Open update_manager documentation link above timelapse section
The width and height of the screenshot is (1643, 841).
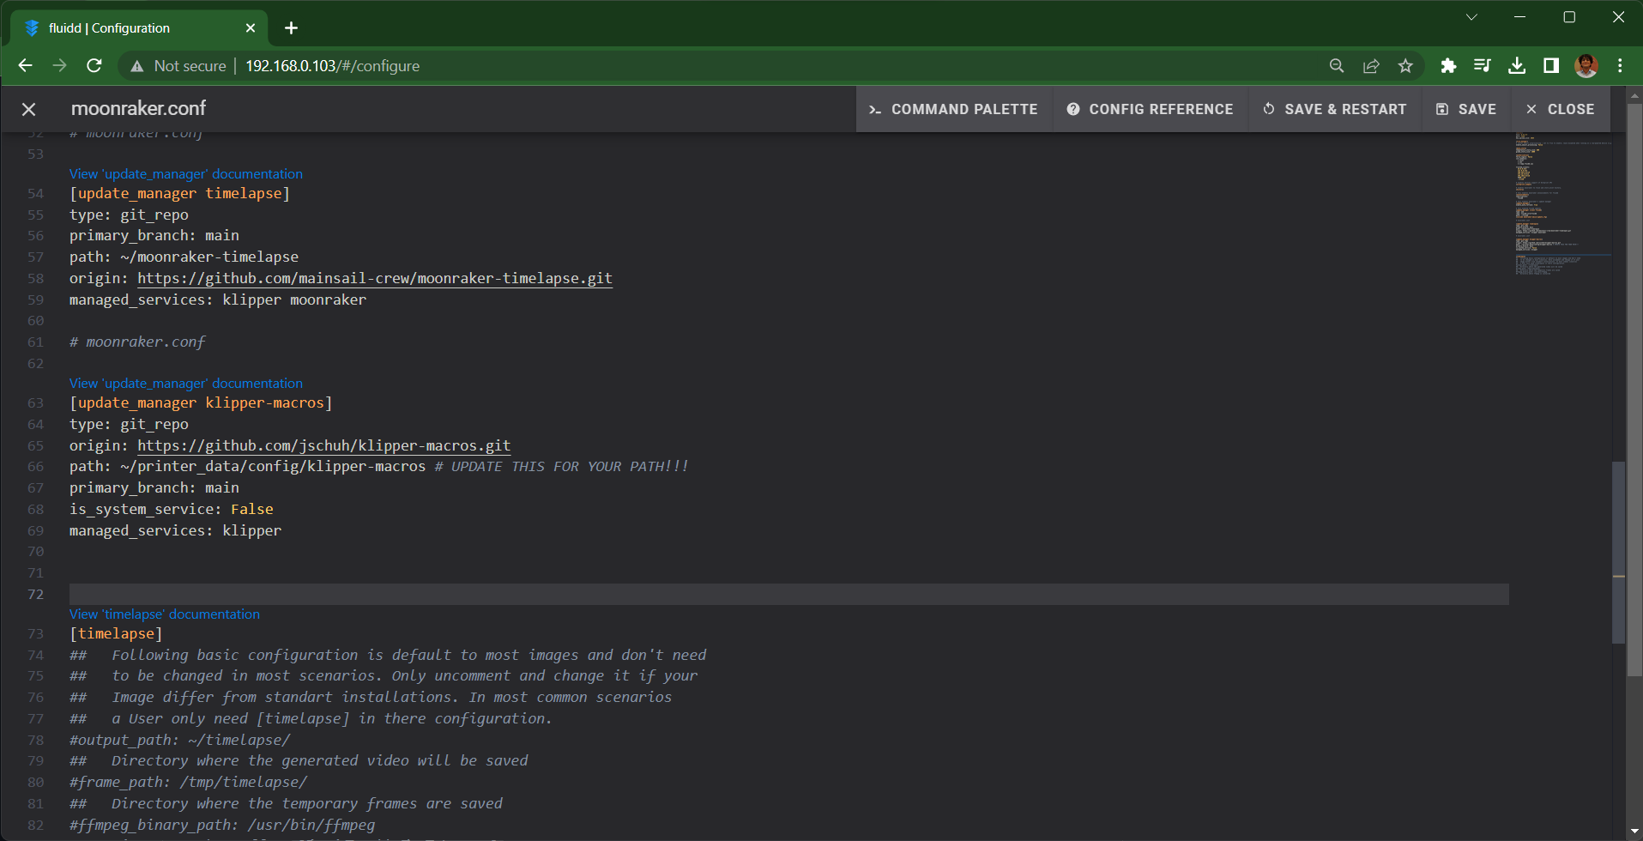(186, 173)
